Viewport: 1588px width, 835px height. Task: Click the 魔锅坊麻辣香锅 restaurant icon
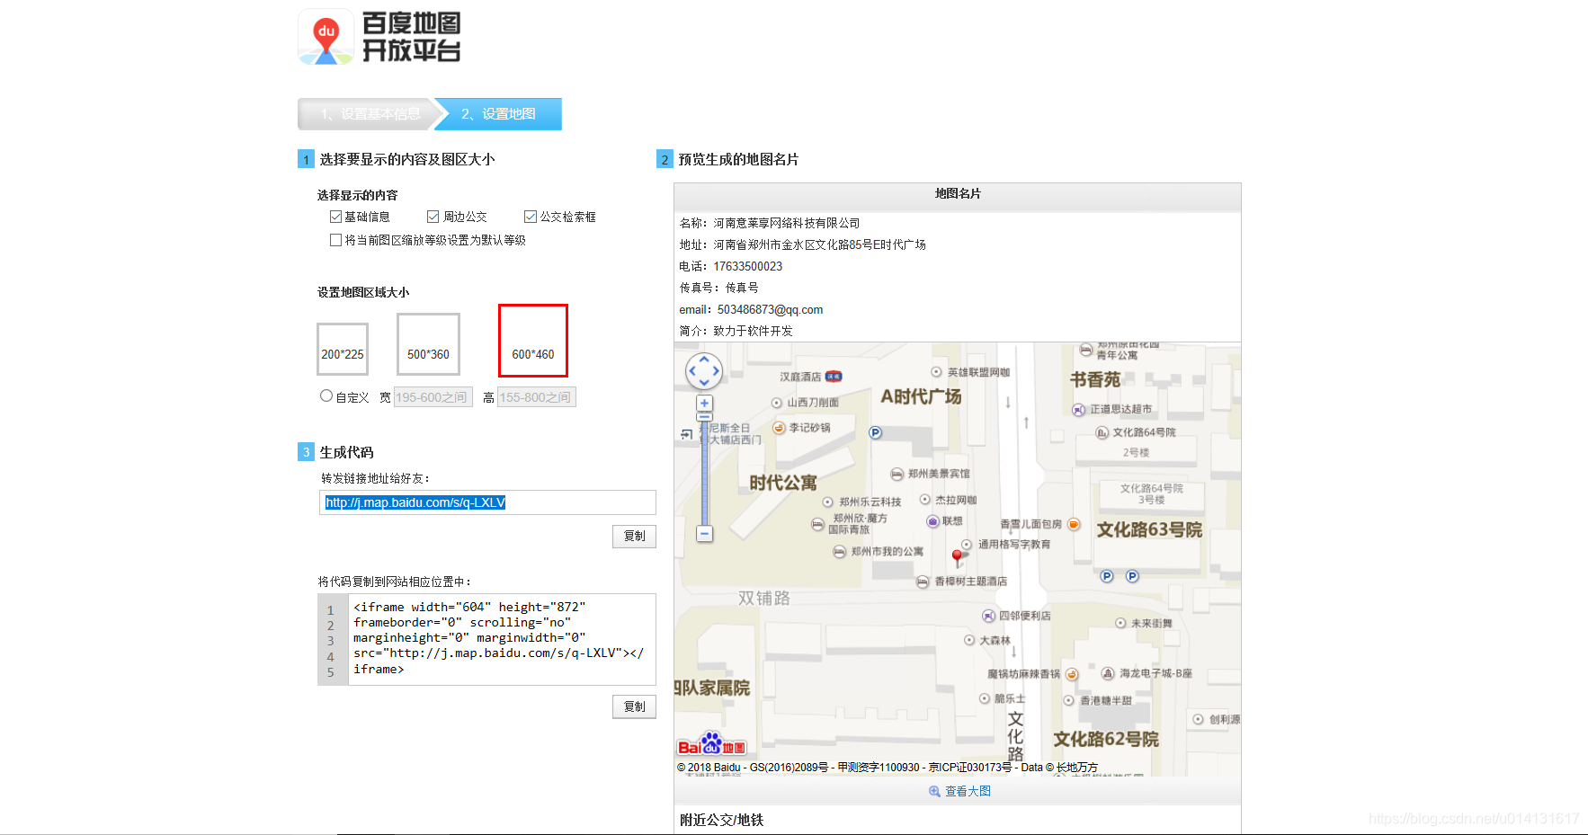[x=1072, y=674]
